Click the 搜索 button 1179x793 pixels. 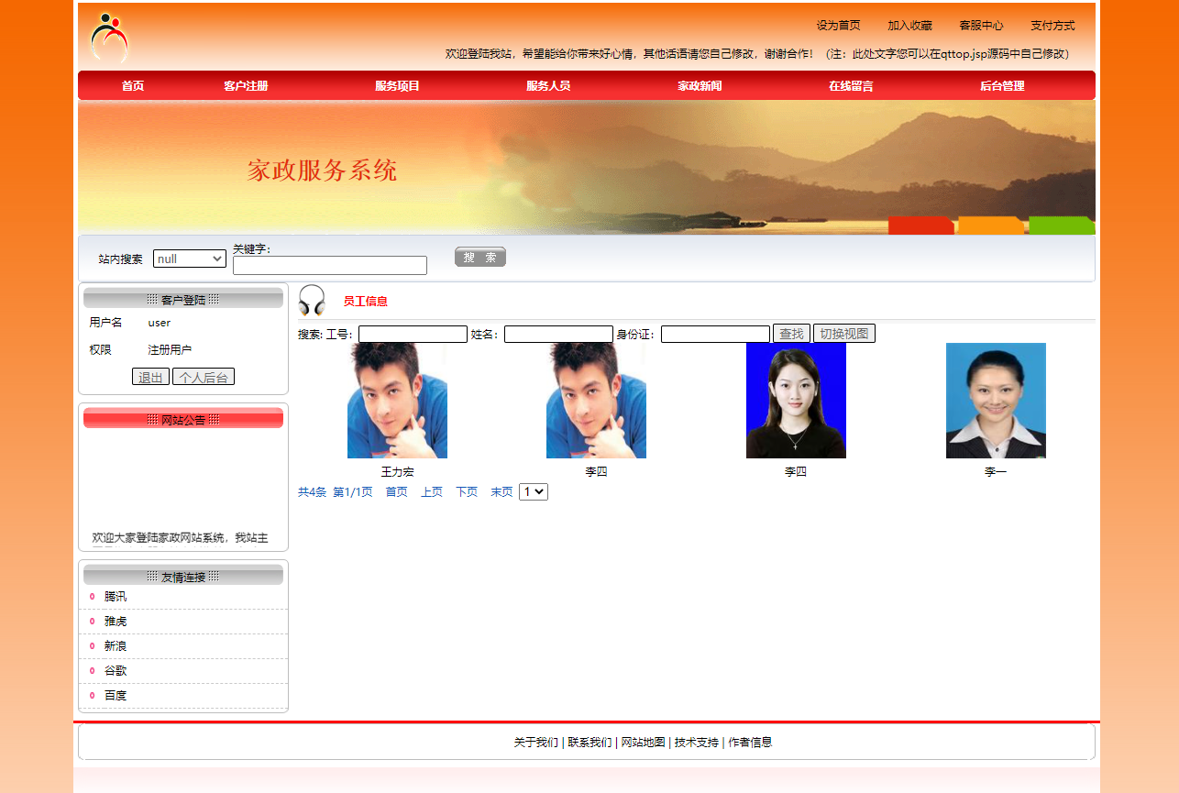click(x=479, y=257)
